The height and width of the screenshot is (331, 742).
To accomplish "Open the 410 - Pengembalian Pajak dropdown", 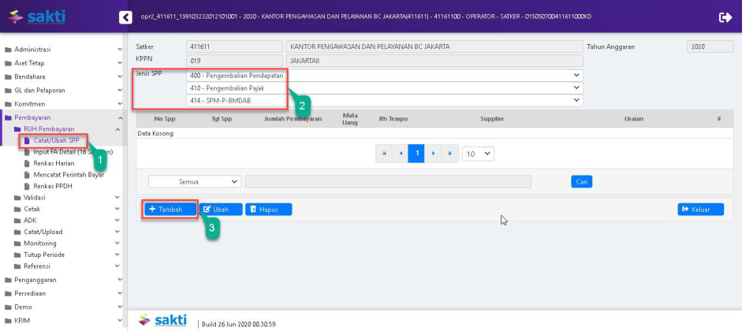I will pos(385,87).
